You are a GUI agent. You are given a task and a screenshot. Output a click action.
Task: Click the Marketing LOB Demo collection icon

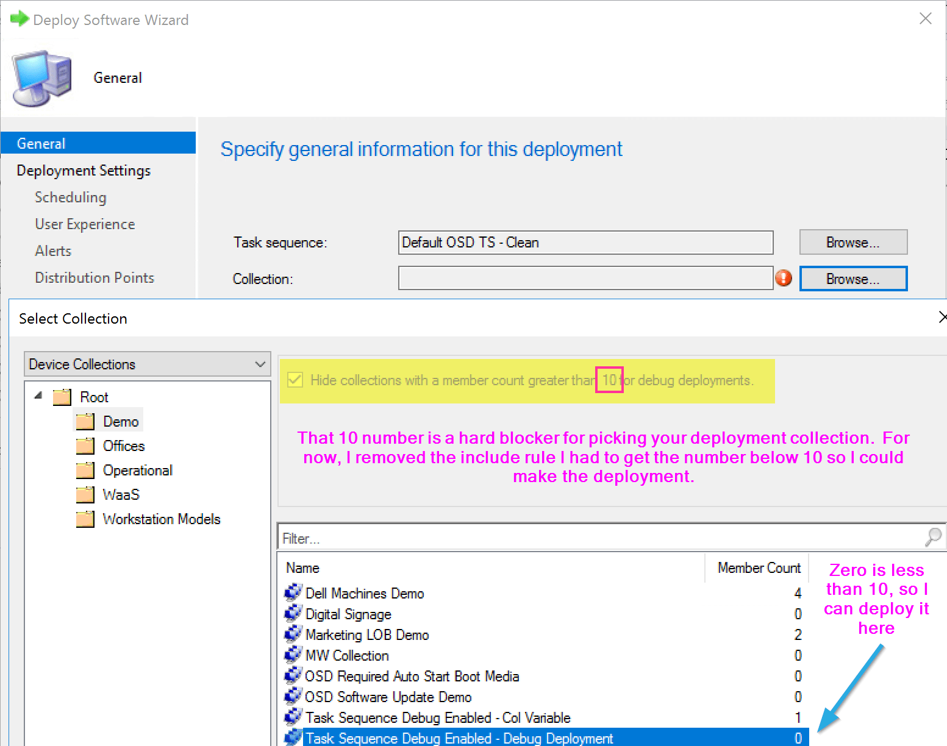click(293, 634)
